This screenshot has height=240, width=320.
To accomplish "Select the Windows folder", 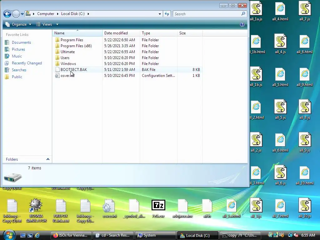I will coord(68,64).
